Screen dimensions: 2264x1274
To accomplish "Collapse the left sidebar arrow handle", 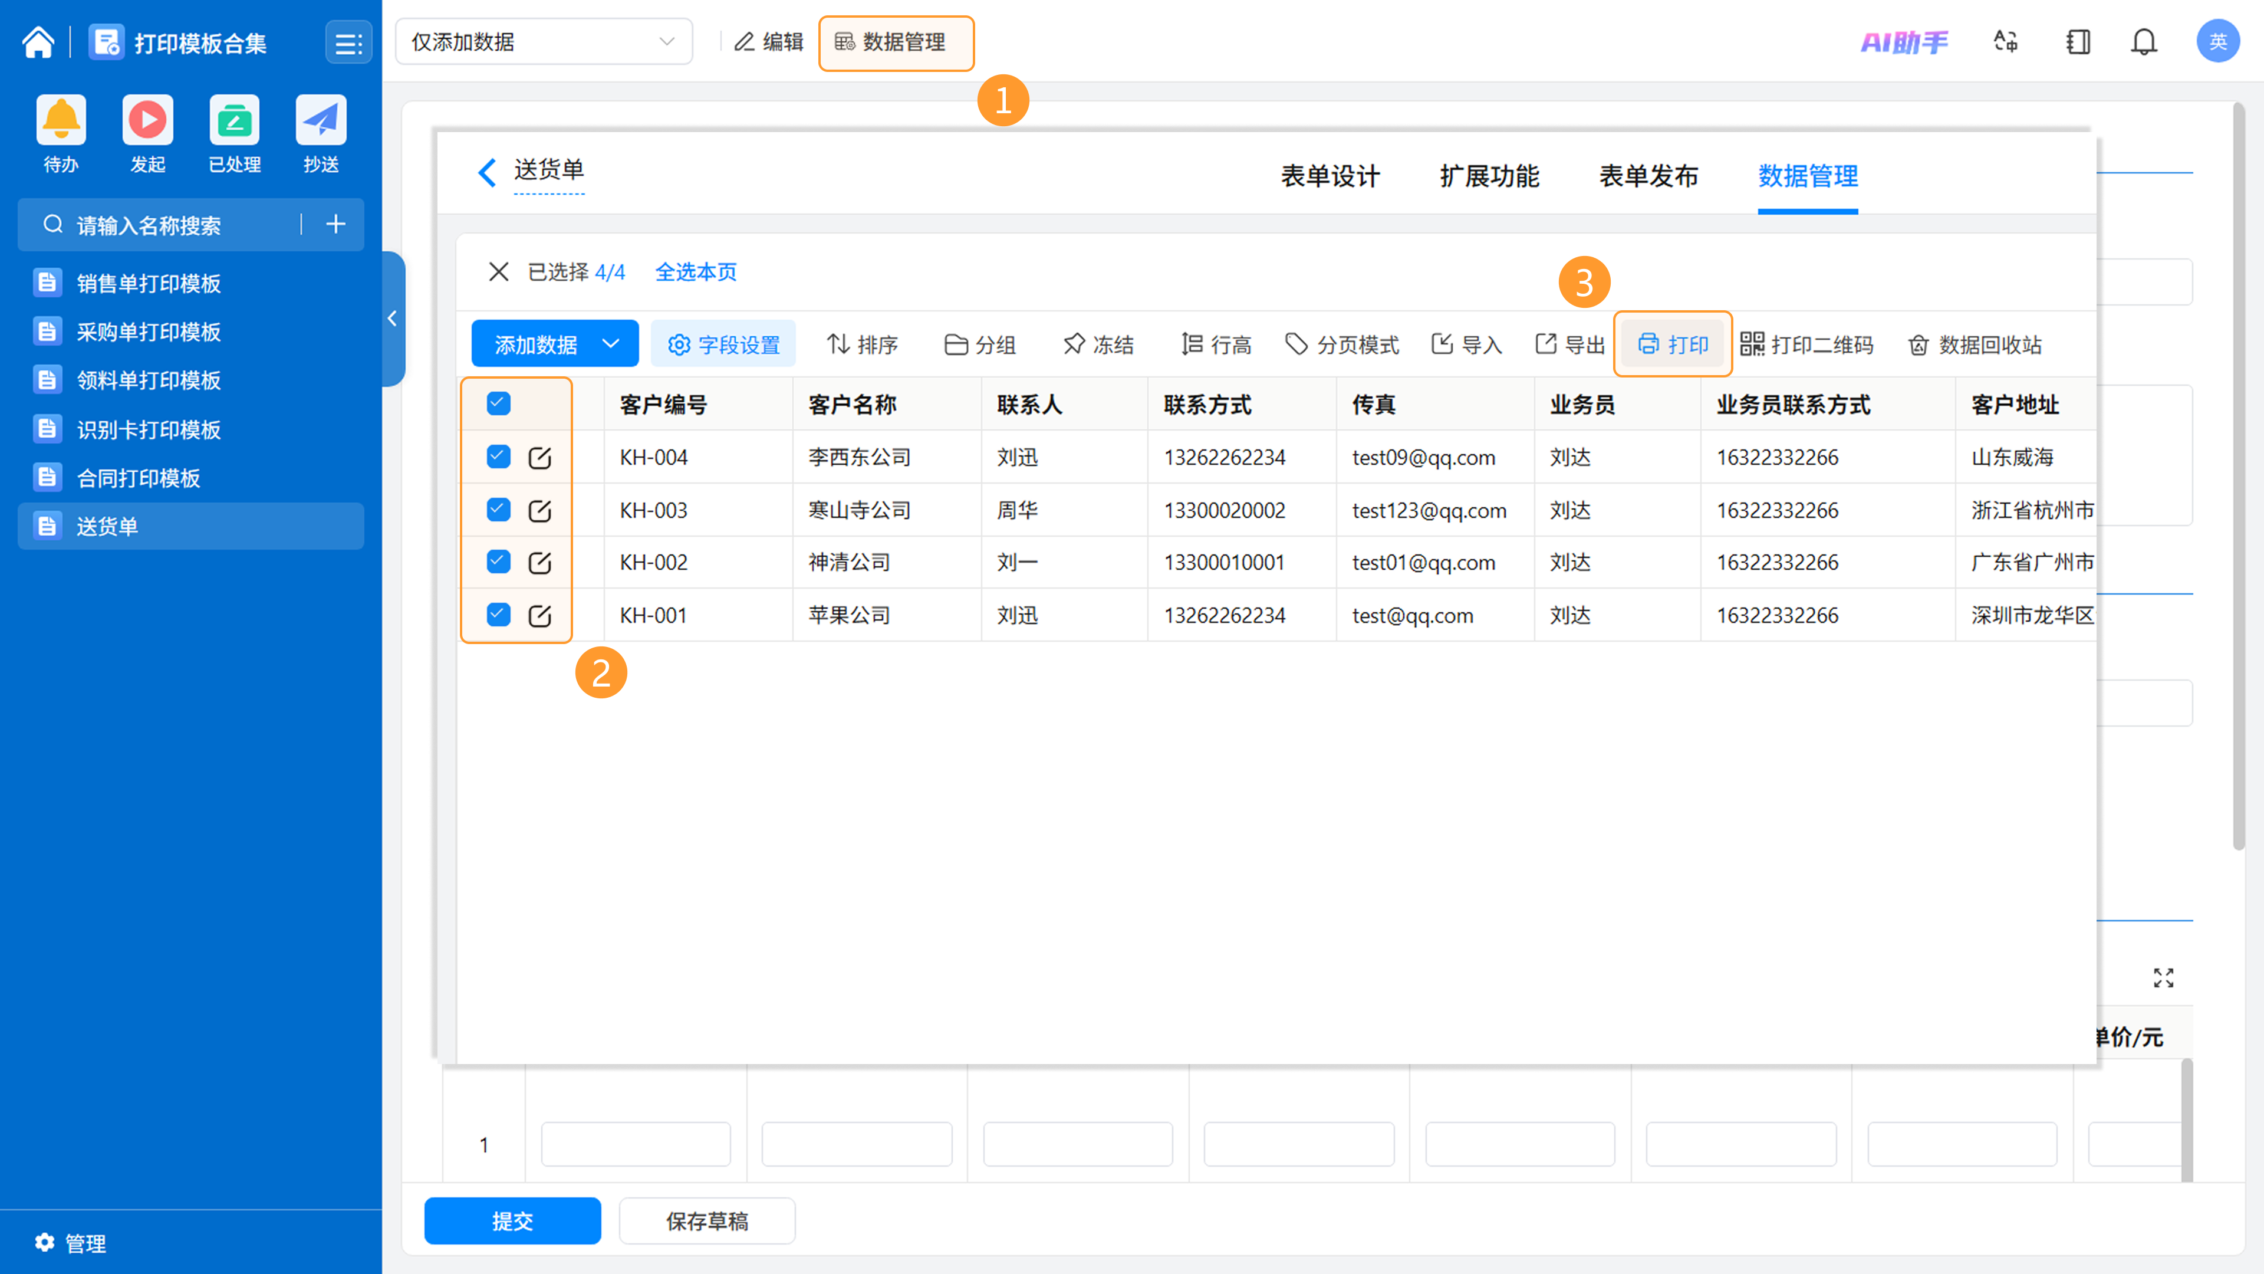I will (x=393, y=318).
